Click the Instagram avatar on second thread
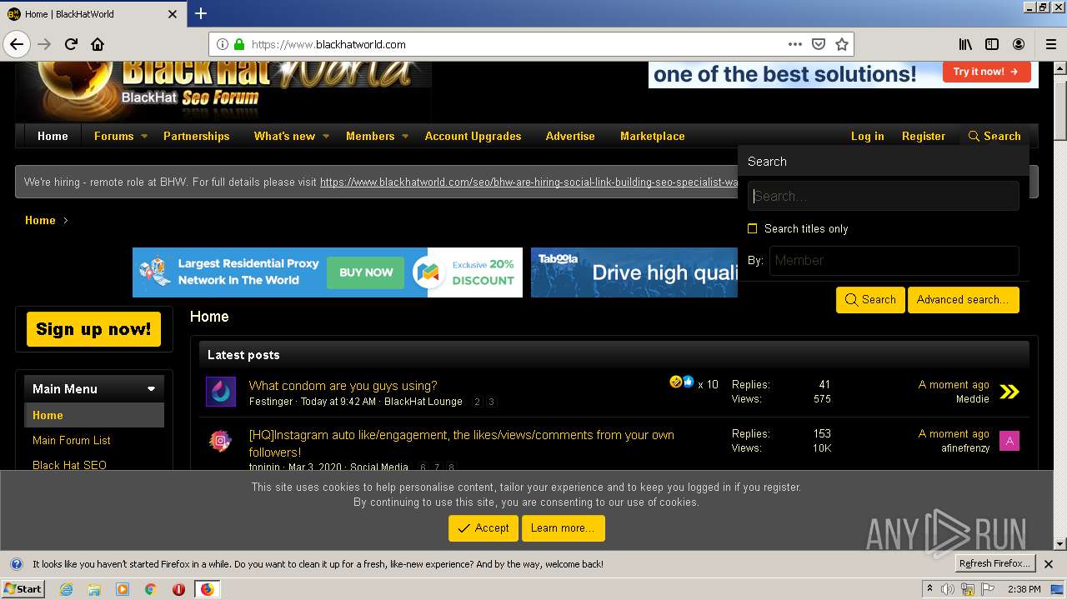 tap(221, 441)
